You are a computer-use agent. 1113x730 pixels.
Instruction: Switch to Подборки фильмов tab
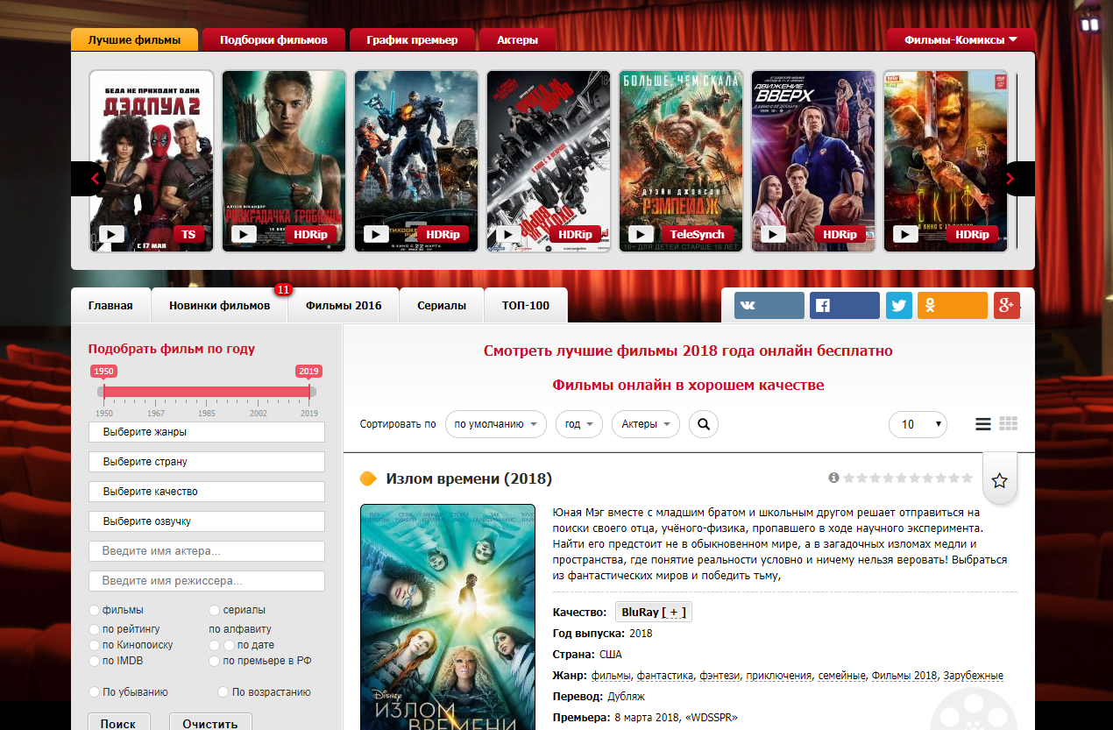point(273,39)
